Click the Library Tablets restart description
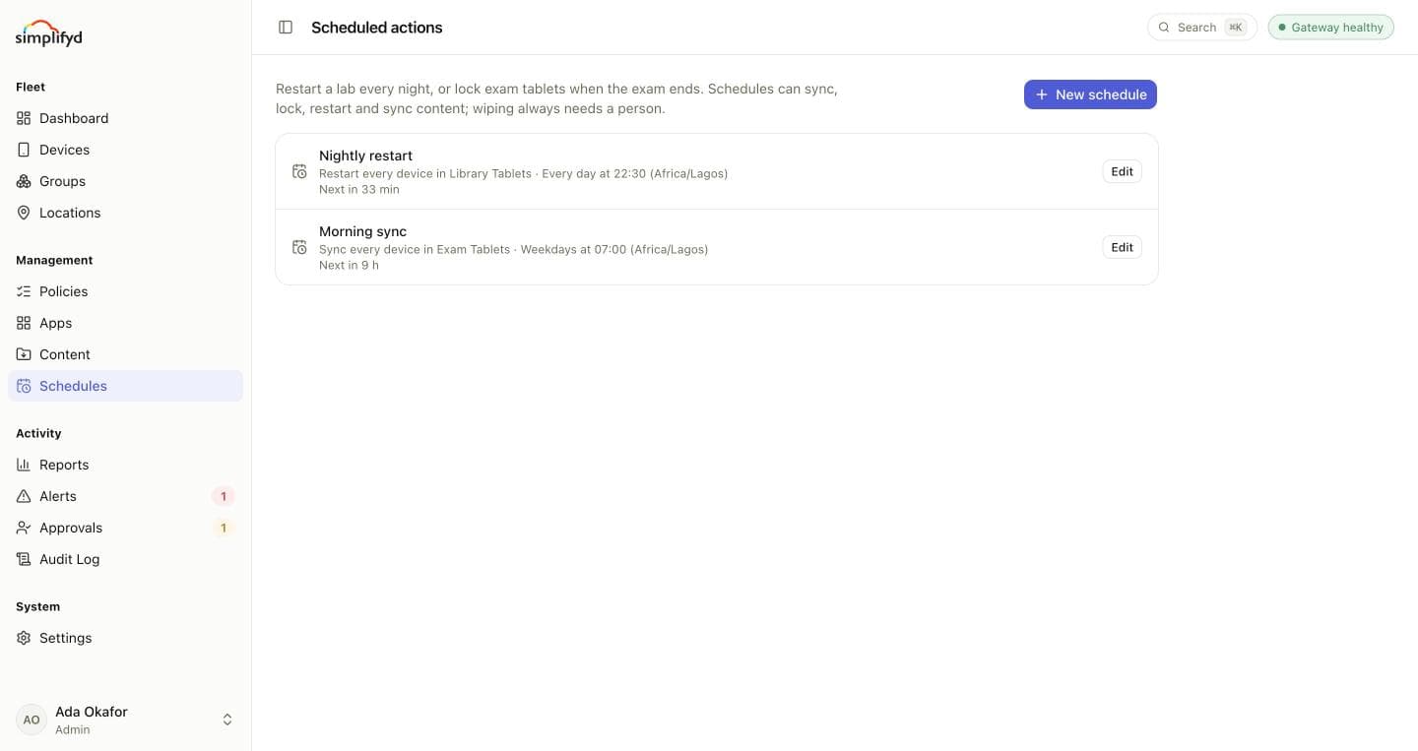Image resolution: width=1418 pixels, height=751 pixels. (x=524, y=173)
